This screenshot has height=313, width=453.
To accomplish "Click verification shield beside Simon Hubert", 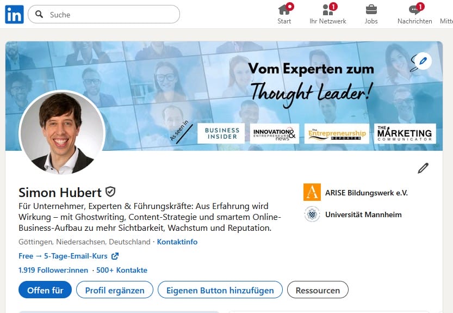I will coord(110,192).
